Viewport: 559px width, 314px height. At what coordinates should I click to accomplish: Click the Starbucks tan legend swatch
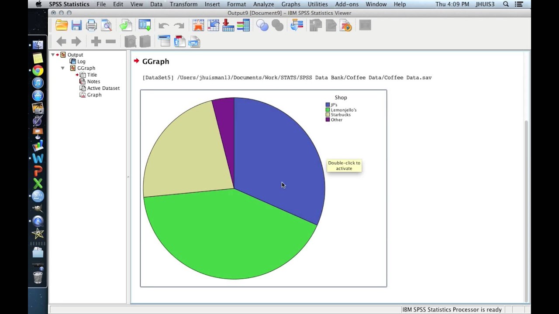pyautogui.click(x=328, y=115)
